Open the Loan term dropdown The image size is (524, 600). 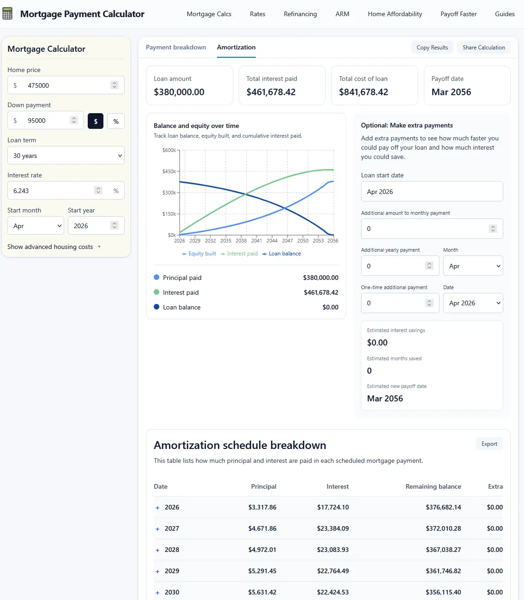tap(66, 156)
